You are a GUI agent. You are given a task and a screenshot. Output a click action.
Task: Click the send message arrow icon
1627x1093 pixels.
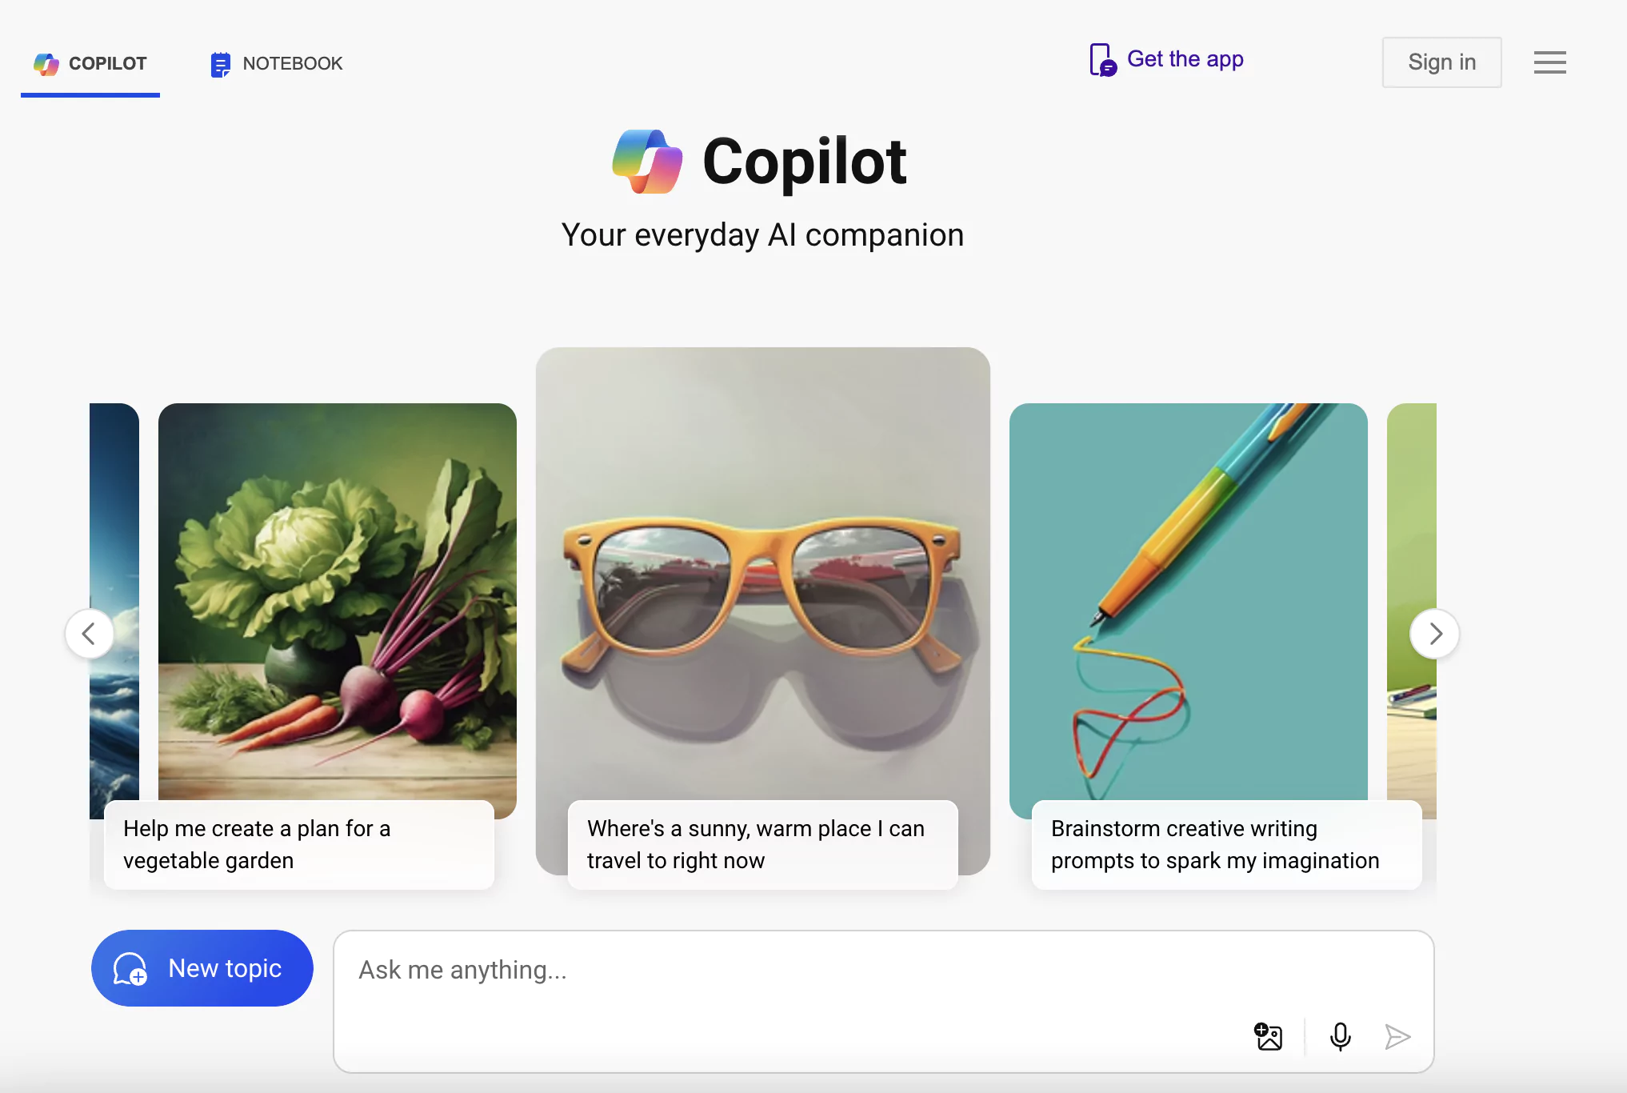[x=1397, y=1036]
